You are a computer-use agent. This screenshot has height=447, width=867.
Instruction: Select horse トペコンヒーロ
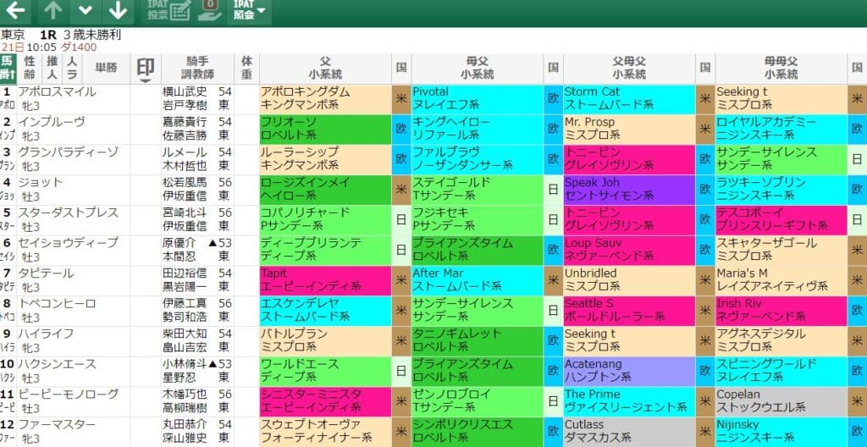[57, 303]
